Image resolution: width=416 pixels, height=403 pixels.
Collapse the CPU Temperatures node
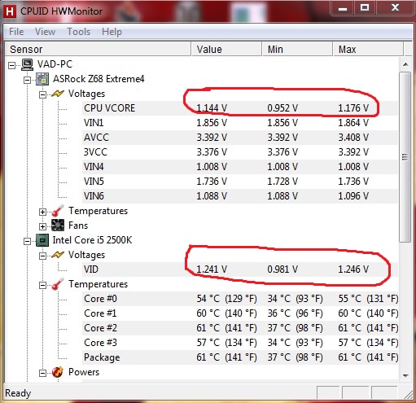pyautogui.click(x=42, y=285)
